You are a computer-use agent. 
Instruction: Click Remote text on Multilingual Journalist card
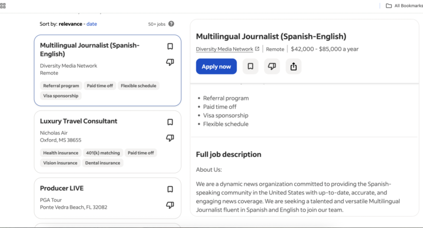tap(49, 73)
